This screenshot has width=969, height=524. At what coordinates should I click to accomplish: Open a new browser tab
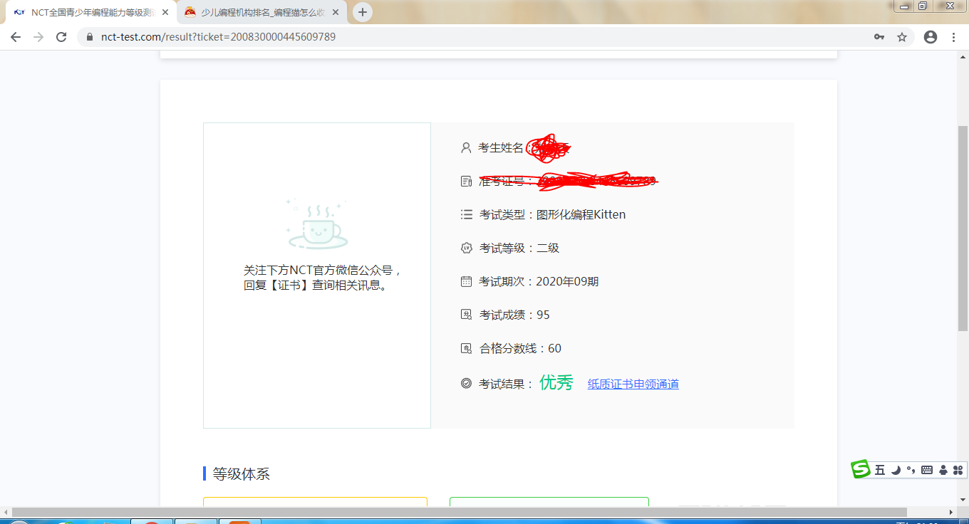pyautogui.click(x=363, y=12)
